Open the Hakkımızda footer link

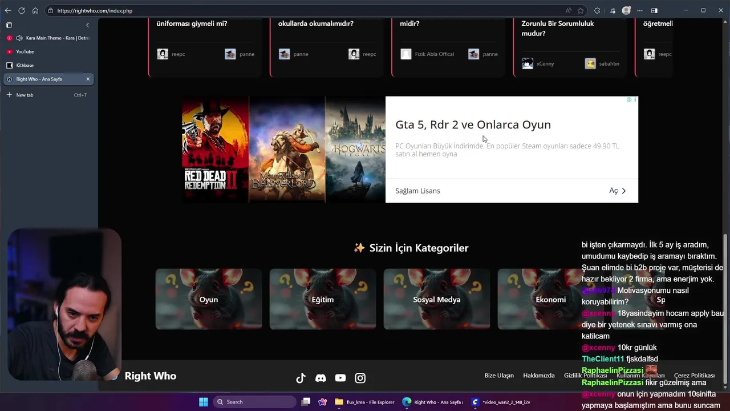pos(539,376)
